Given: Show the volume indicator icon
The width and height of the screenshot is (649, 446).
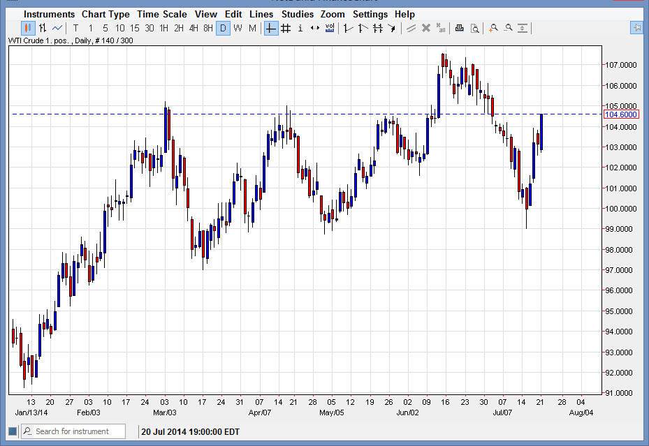Looking at the screenshot, I should [x=330, y=28].
